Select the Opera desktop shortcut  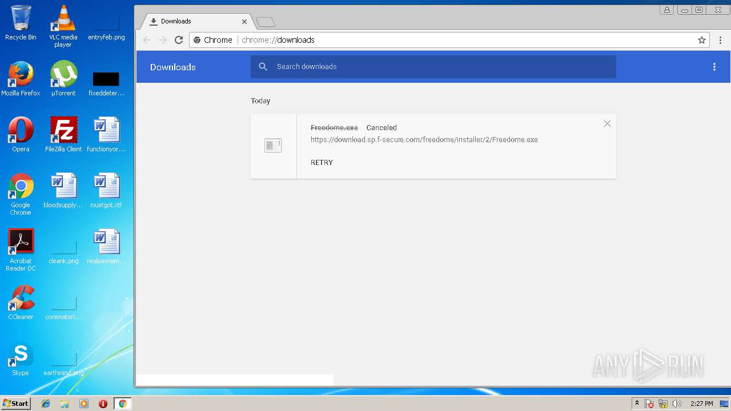[x=21, y=135]
